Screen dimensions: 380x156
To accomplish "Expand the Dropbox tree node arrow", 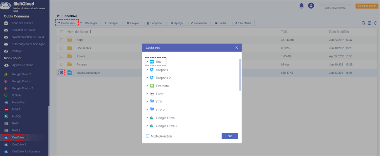I will (147, 70).
